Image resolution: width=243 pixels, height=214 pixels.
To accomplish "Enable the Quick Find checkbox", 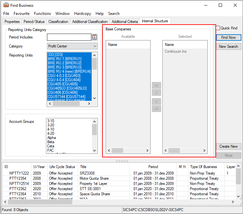I will pyautogui.click(x=218, y=28).
